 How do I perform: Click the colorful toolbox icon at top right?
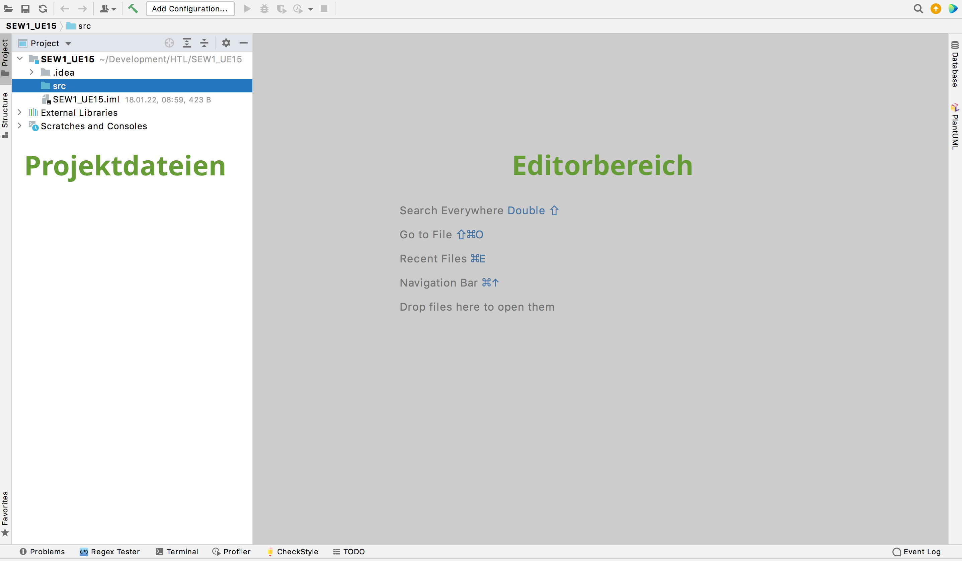[x=953, y=8]
